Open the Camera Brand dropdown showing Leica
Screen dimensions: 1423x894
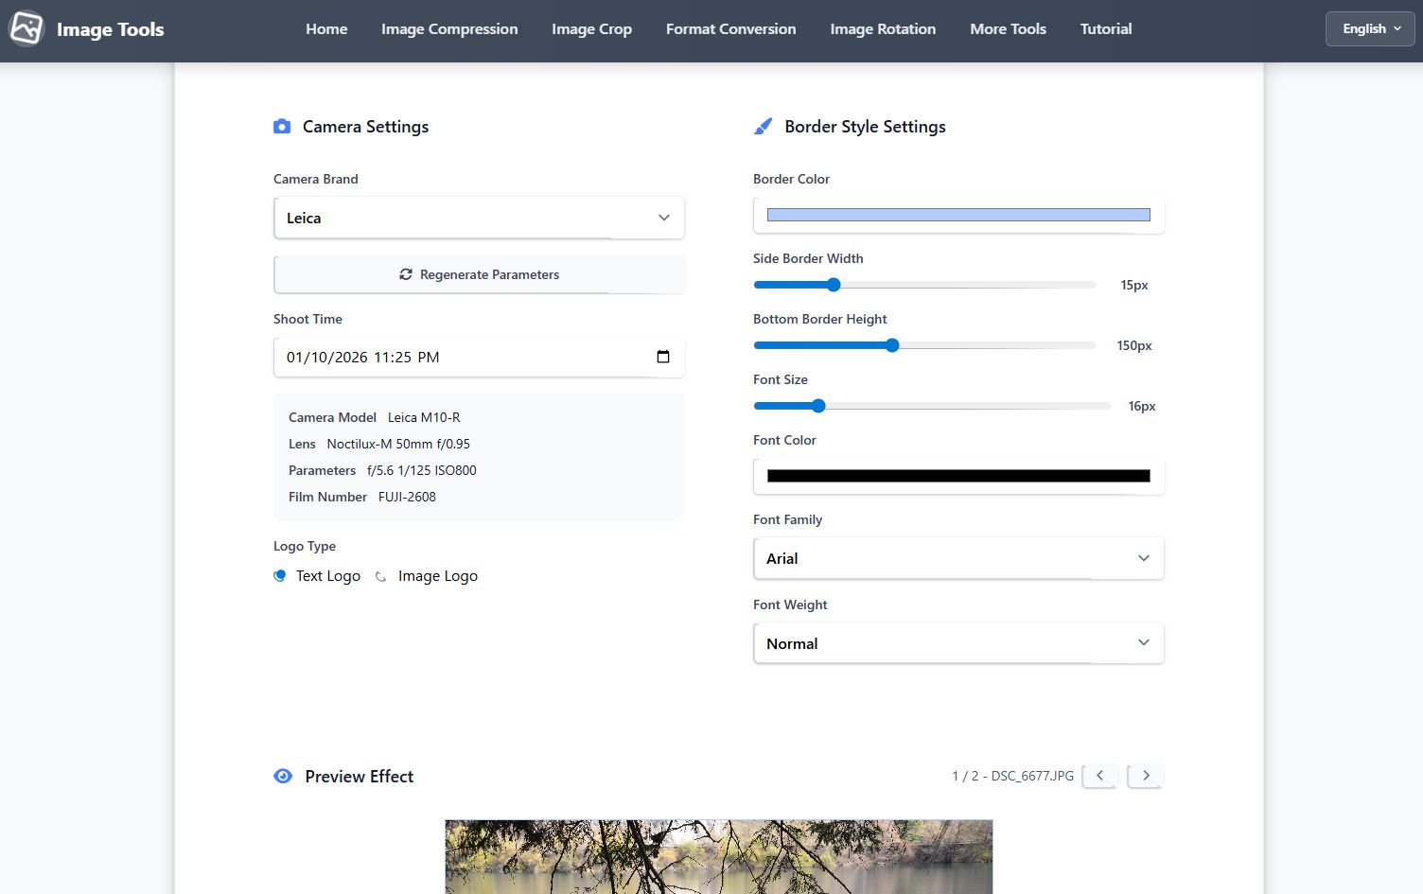click(x=479, y=218)
